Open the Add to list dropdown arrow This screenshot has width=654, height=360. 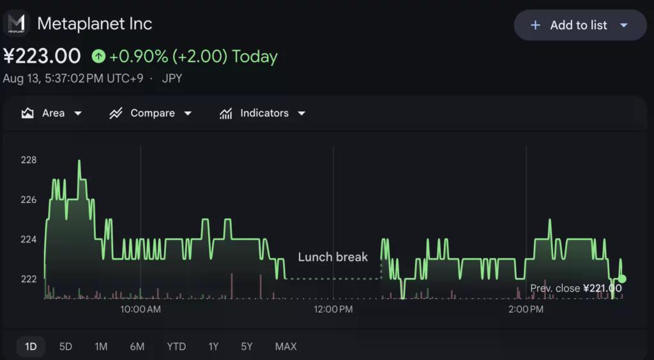(x=623, y=26)
